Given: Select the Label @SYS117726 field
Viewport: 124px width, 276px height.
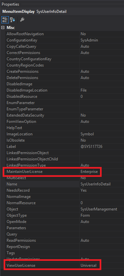Looking at the screenshot, I should click(102, 147).
